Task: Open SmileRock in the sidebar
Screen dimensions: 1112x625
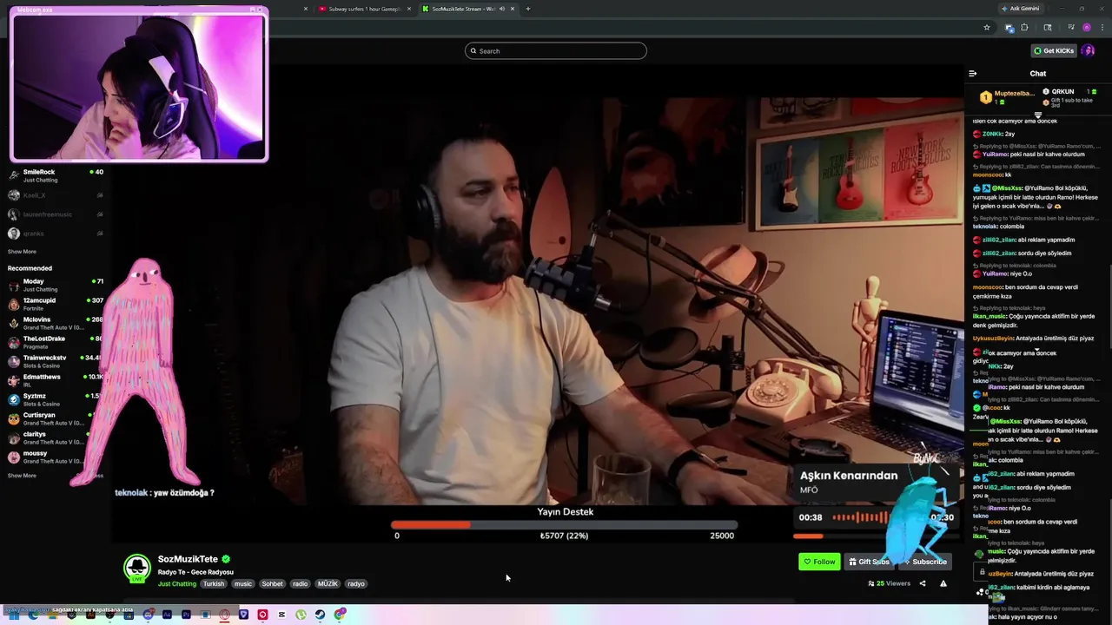Action: click(x=56, y=175)
